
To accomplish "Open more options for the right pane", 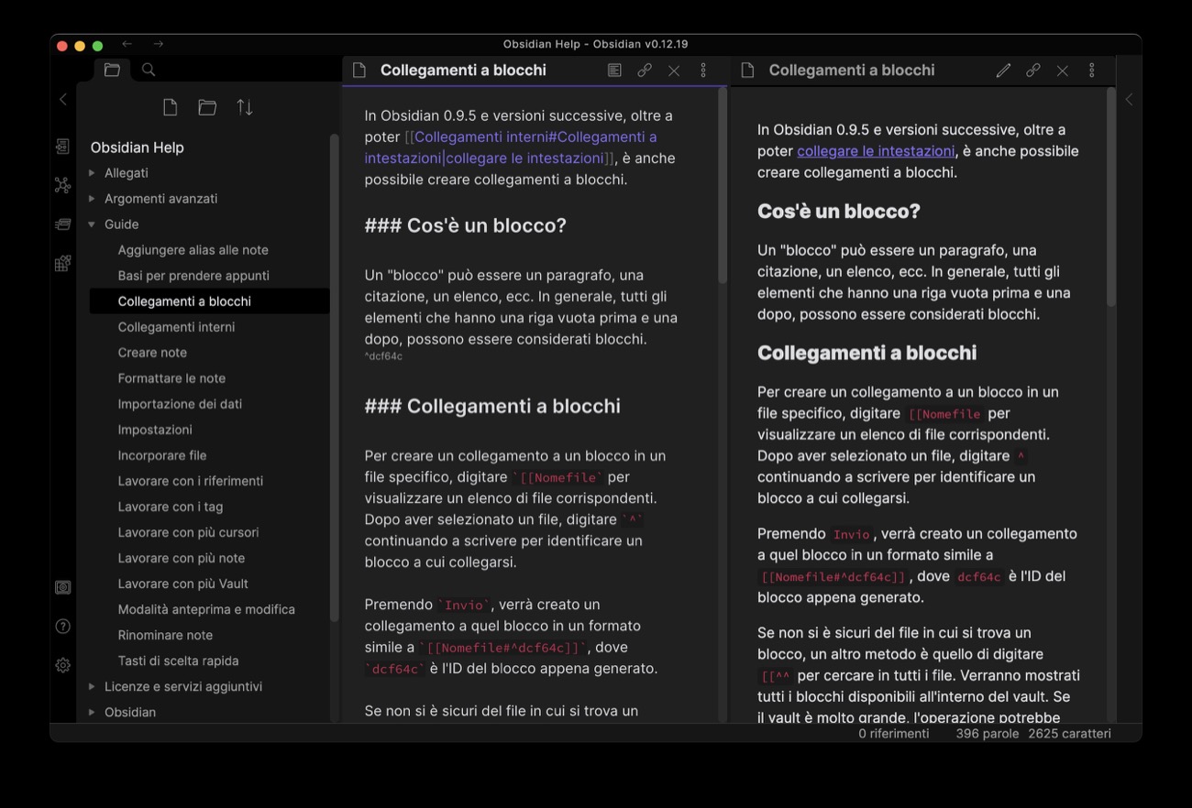I will pos(1092,71).
